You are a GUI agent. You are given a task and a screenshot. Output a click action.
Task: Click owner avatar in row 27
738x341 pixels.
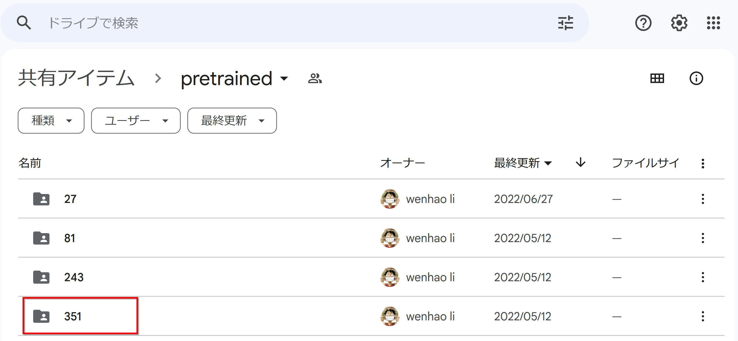(390, 199)
